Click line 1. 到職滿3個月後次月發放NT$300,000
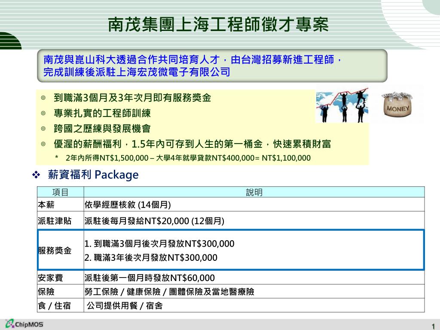This screenshot has height=330, width=440. coord(159,244)
